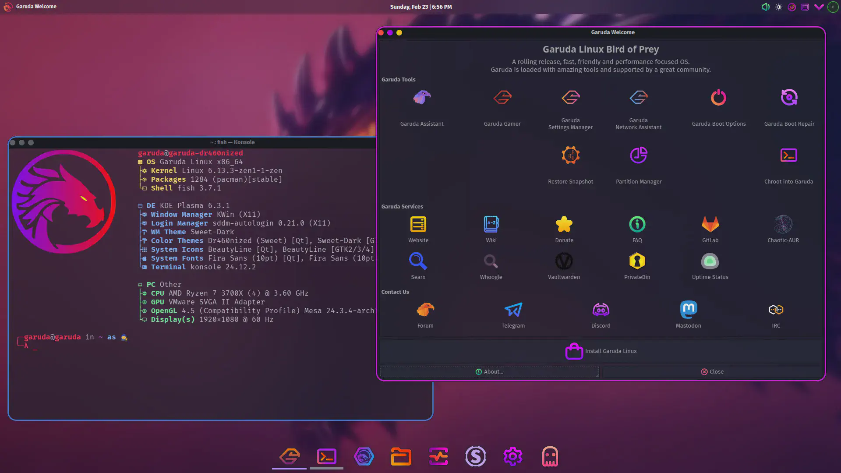Select Garuda Welcome in the top panel
The height and width of the screenshot is (473, 841).
pyautogui.click(x=30, y=7)
